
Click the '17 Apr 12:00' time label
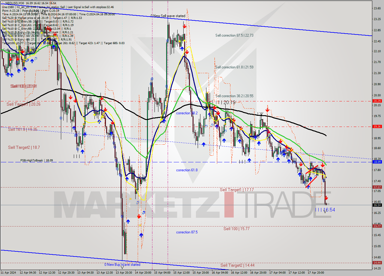(x=297, y=273)
